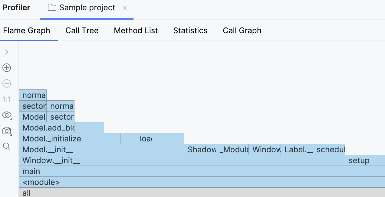Click the Sample project folder icon

pyautogui.click(x=52, y=8)
